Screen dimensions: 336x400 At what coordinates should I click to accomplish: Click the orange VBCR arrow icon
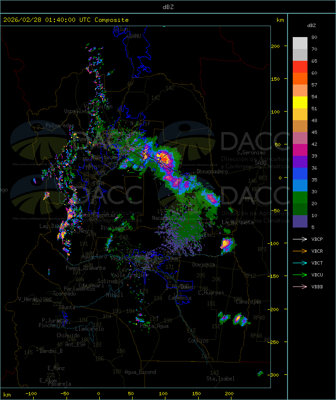pos(300,251)
